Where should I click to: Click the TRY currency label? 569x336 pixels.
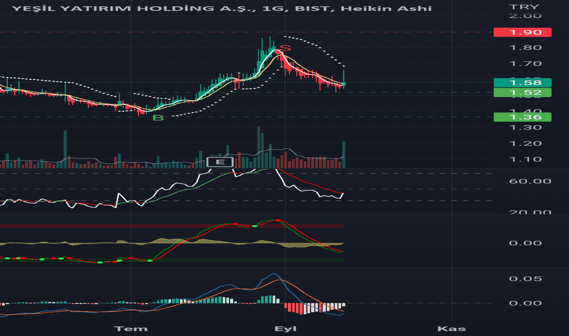point(524,7)
